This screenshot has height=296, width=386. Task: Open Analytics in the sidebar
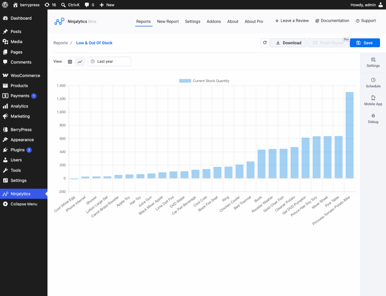[x=24, y=106]
